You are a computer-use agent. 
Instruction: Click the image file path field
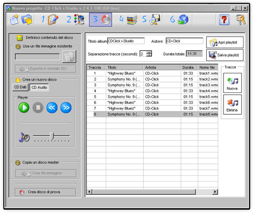point(38,57)
